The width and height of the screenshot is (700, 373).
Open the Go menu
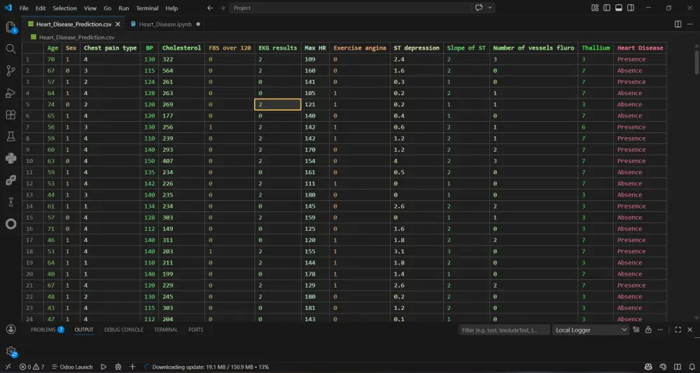(108, 8)
